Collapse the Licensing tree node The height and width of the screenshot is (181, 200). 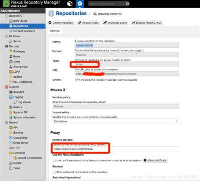coord(7,153)
